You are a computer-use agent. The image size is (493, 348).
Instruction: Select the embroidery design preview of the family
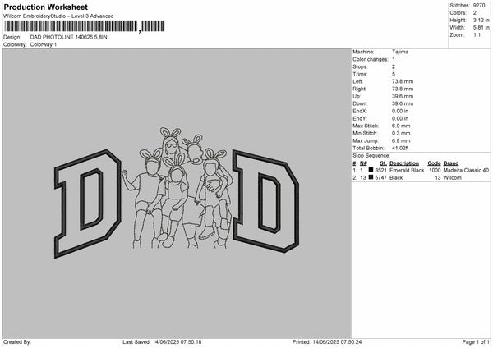178,188
